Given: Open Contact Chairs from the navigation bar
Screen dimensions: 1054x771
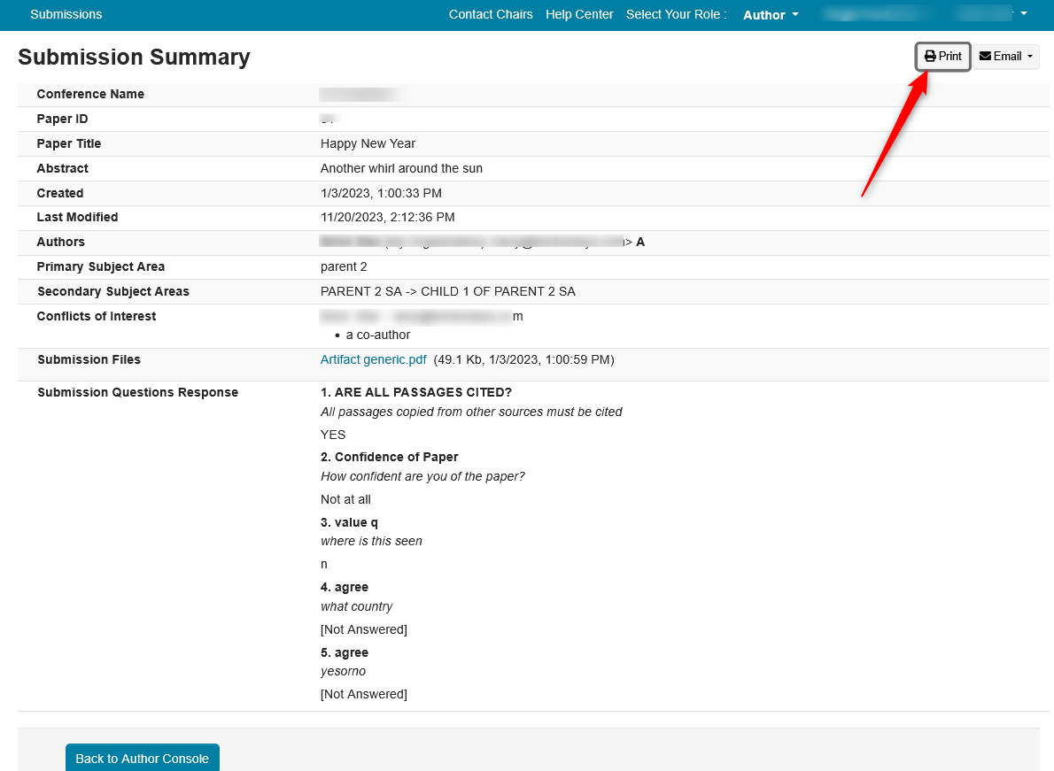Looking at the screenshot, I should (491, 14).
